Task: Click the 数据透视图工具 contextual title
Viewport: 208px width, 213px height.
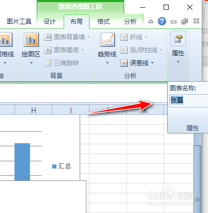Action: tap(80, 7)
